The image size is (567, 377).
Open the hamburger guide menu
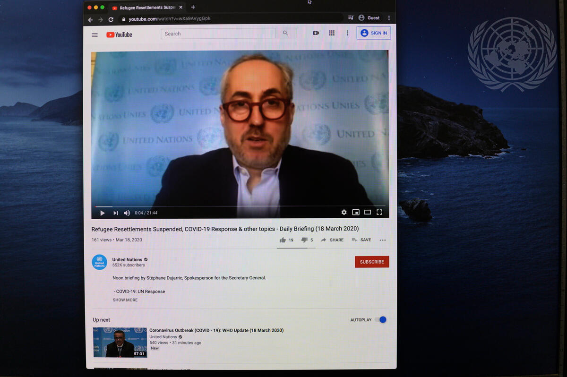coord(94,35)
